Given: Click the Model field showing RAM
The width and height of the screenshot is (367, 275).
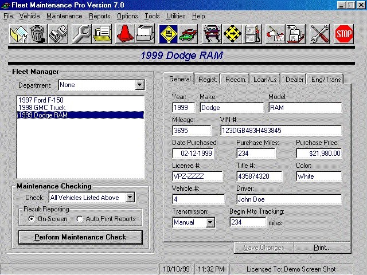Looking at the screenshot, I should 305,108.
